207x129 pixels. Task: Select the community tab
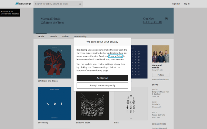[80, 36]
